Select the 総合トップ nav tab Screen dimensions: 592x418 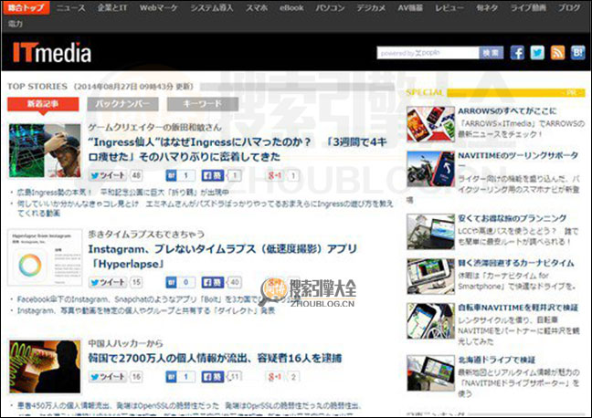click(26, 7)
